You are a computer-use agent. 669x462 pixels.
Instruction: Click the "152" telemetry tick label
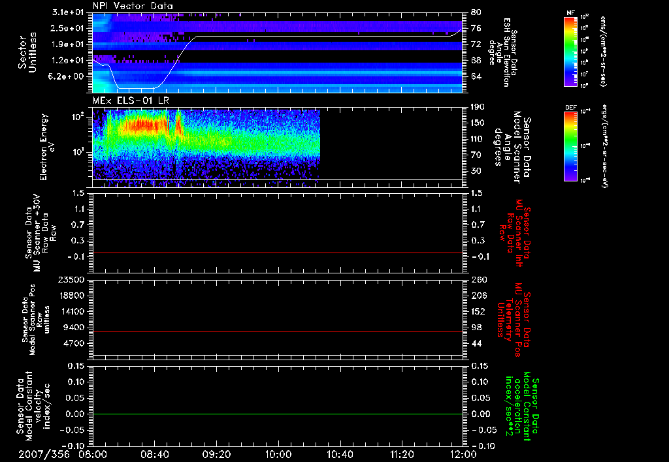coord(478,311)
